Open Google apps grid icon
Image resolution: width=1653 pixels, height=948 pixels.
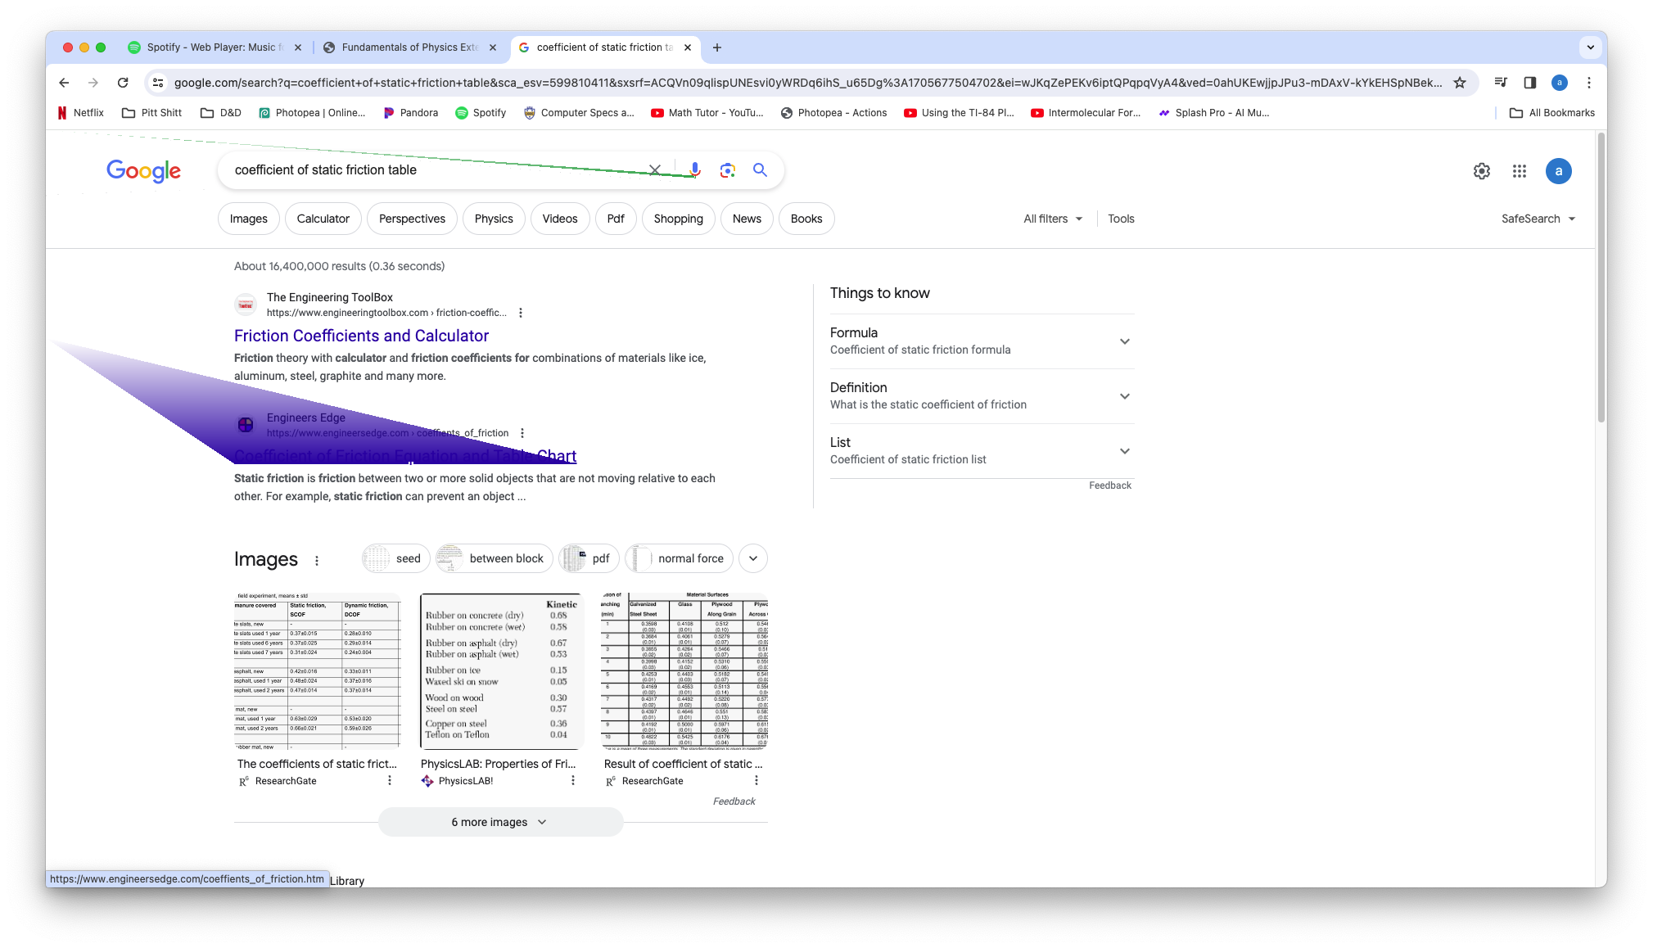(1520, 171)
